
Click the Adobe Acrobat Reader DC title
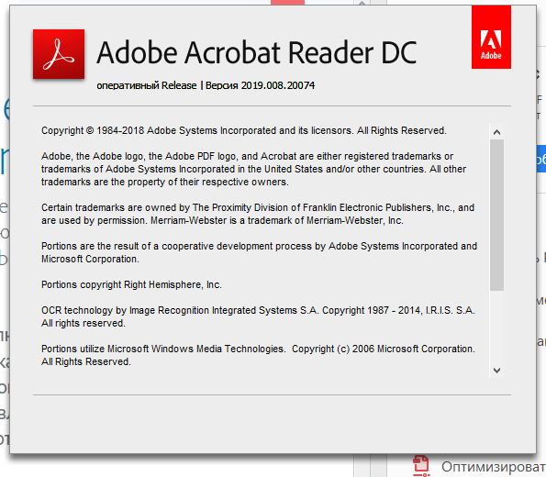pyautogui.click(x=257, y=53)
